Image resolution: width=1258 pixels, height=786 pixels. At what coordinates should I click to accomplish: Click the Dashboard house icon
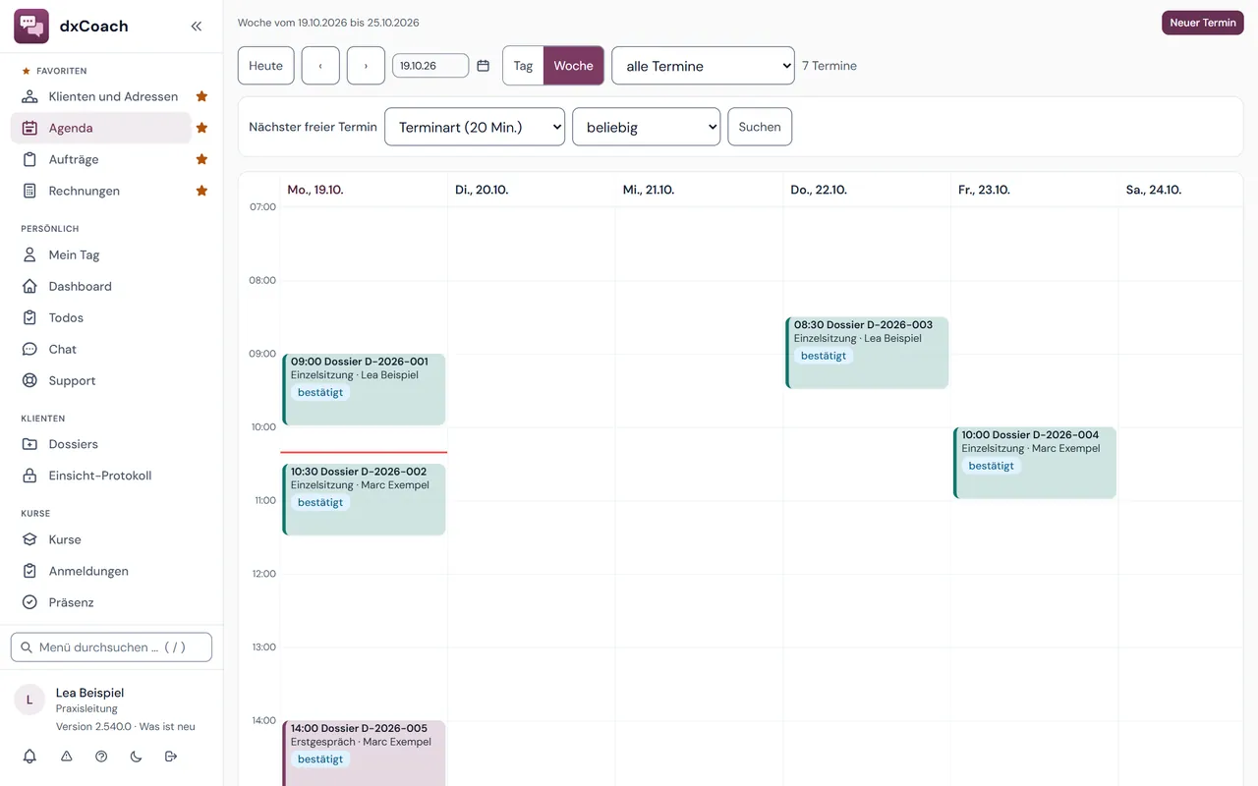(29, 286)
